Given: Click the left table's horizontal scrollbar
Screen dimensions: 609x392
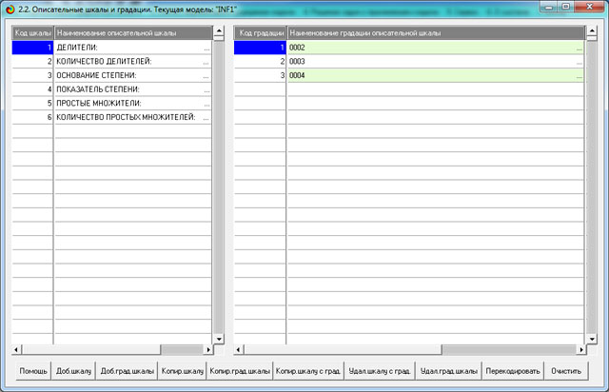Looking at the screenshot, I should pyautogui.click(x=114, y=348).
